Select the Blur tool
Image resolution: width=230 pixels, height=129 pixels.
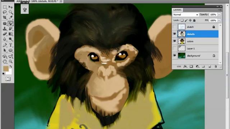click(5, 39)
